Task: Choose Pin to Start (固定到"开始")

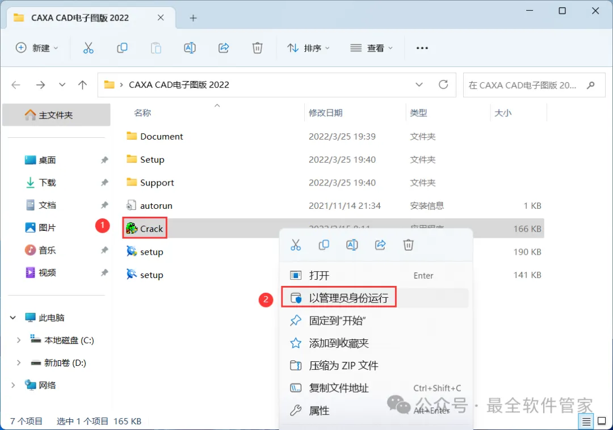Action: [376, 321]
